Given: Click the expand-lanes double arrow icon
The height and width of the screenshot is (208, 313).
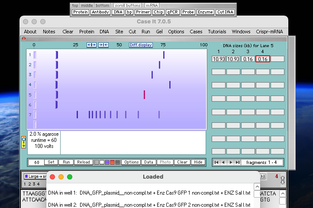Looking at the screenshot, I should click(x=91, y=45).
